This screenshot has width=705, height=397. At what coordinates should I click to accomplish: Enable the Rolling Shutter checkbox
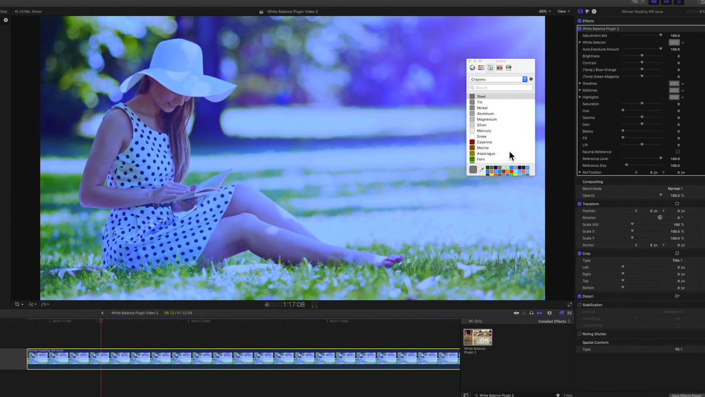[579, 334]
